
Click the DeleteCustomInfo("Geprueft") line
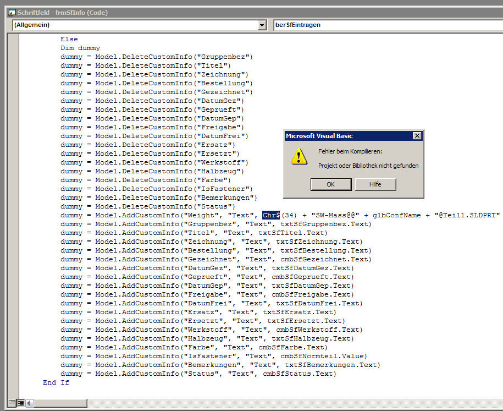pos(152,109)
